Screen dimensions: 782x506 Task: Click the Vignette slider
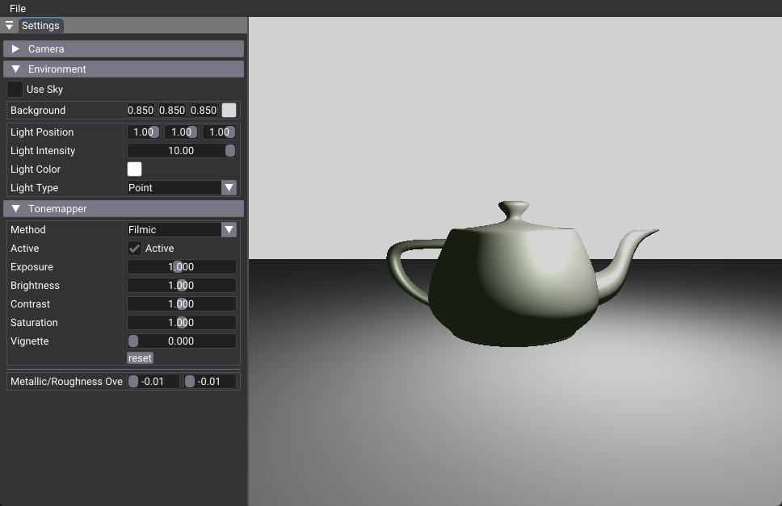181,341
